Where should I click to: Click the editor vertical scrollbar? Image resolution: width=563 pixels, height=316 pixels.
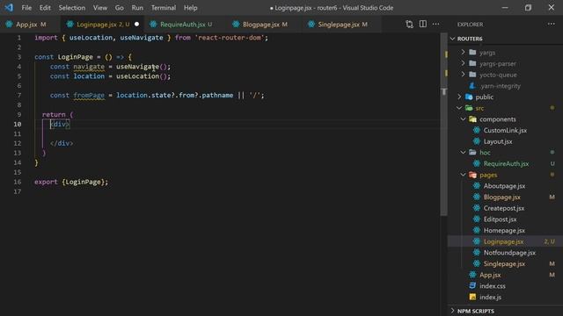(x=443, y=124)
